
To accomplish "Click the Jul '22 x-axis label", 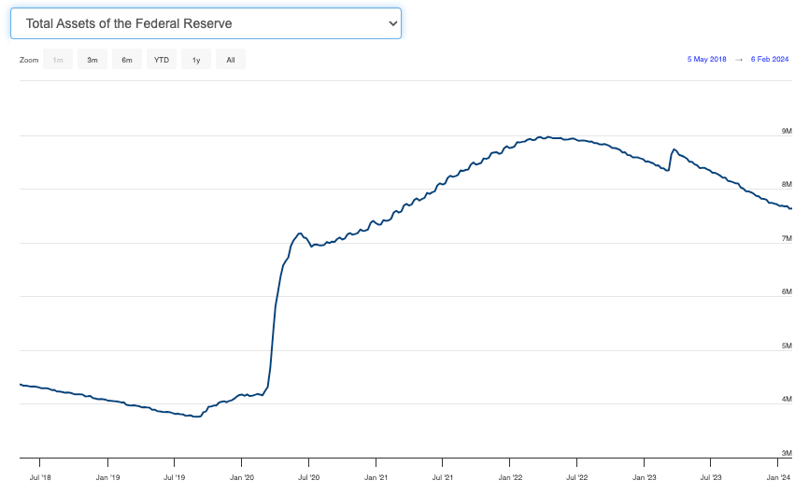I will click(576, 477).
